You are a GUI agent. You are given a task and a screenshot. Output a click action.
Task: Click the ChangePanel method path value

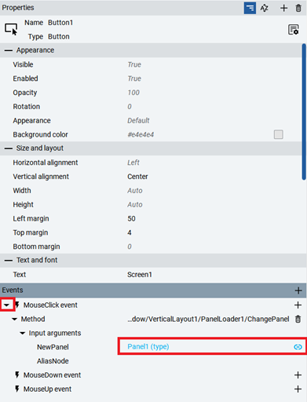(208, 319)
